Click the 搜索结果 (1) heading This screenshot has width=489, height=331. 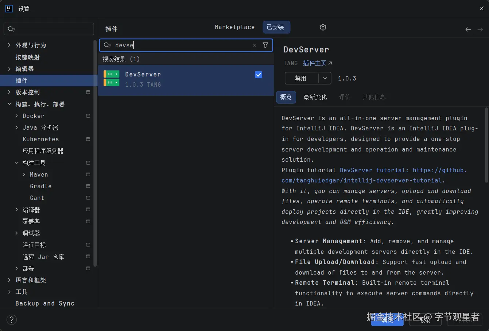[x=121, y=59]
